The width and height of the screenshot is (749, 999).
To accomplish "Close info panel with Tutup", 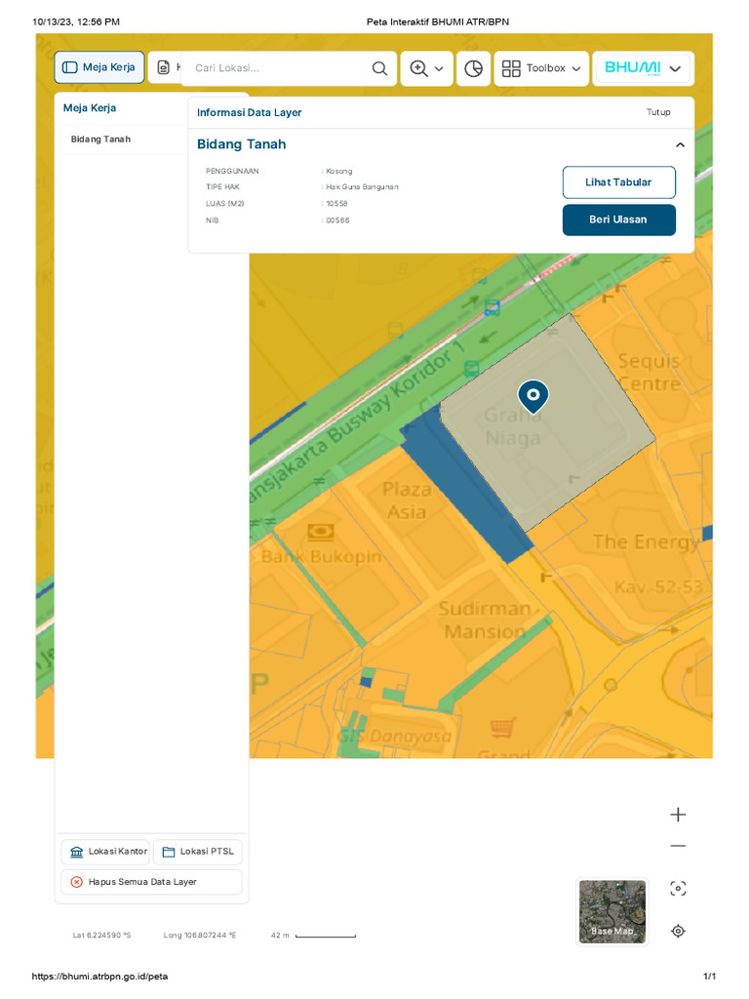I will pos(658,112).
